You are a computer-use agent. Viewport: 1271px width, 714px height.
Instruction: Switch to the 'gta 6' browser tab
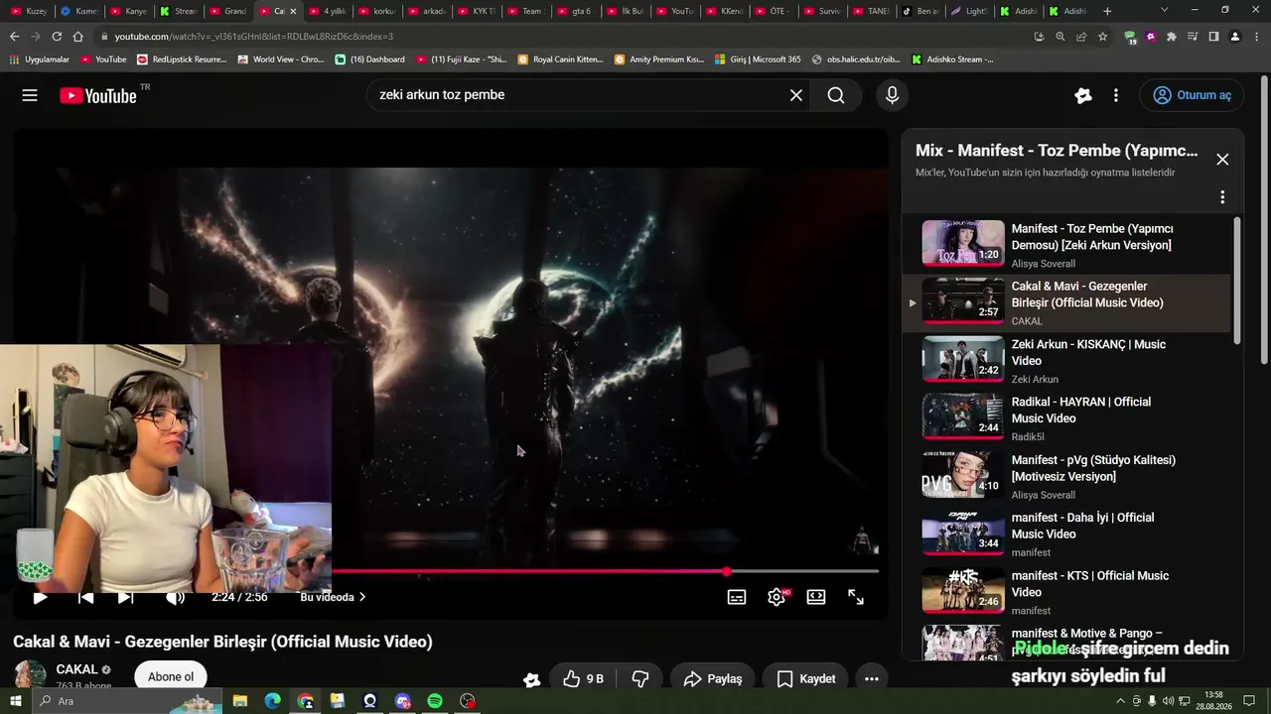(x=575, y=11)
